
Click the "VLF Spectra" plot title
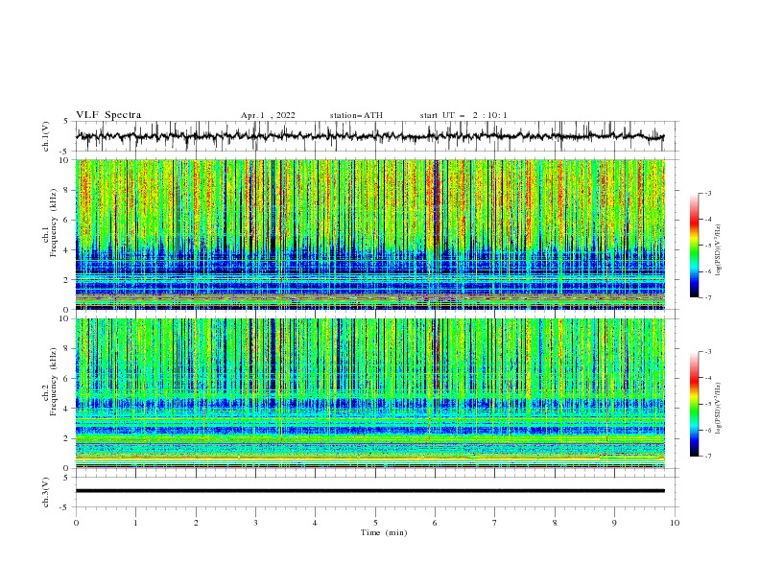pyautogui.click(x=108, y=115)
